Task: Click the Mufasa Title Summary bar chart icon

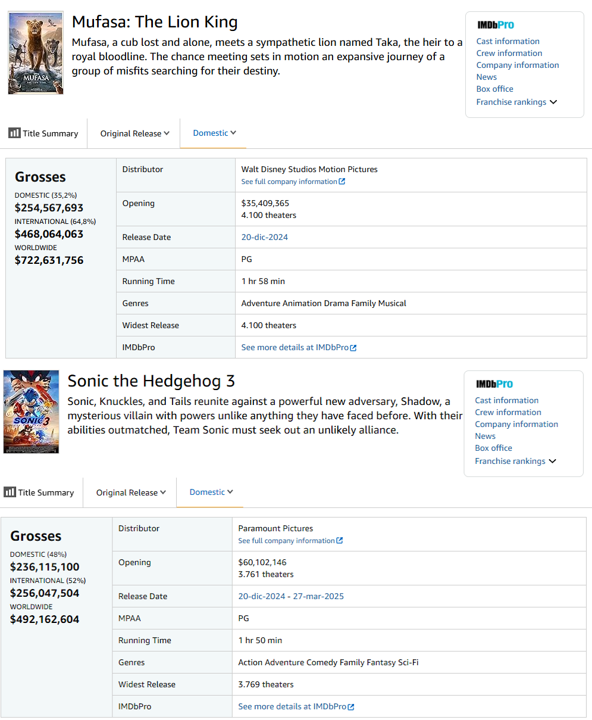Action: pos(14,133)
